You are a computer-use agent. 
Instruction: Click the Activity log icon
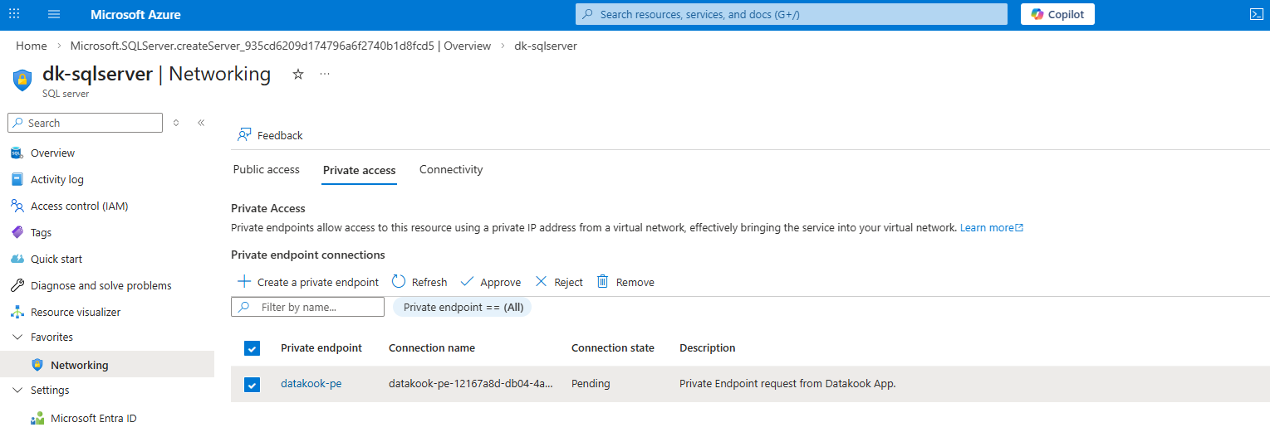[17, 179]
